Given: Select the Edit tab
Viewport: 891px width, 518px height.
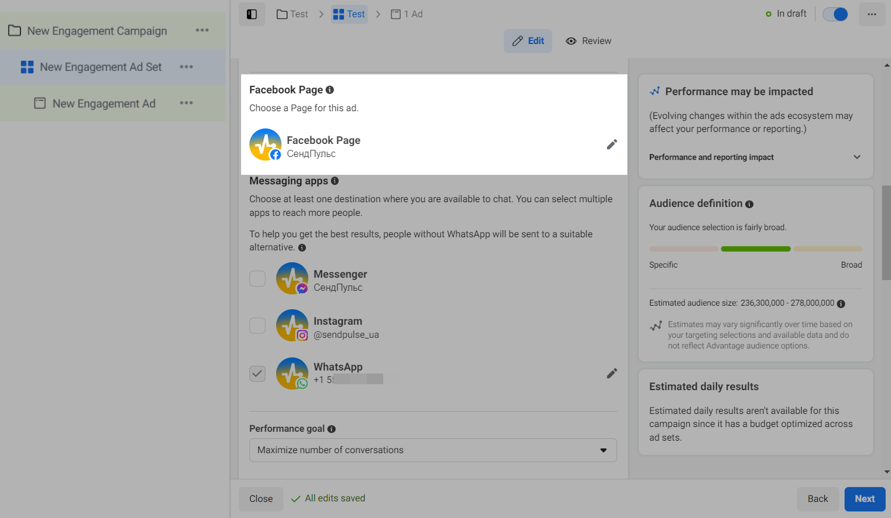Looking at the screenshot, I should (528, 41).
